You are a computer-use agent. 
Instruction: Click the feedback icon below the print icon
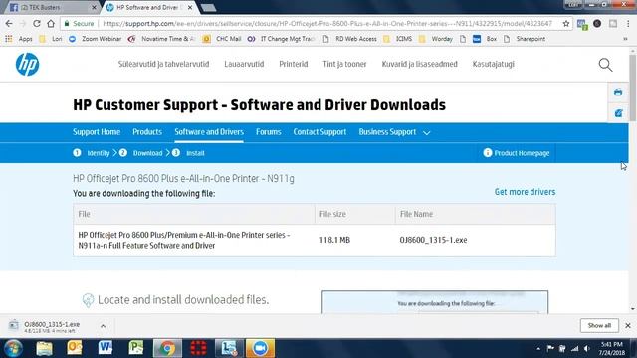click(618, 113)
